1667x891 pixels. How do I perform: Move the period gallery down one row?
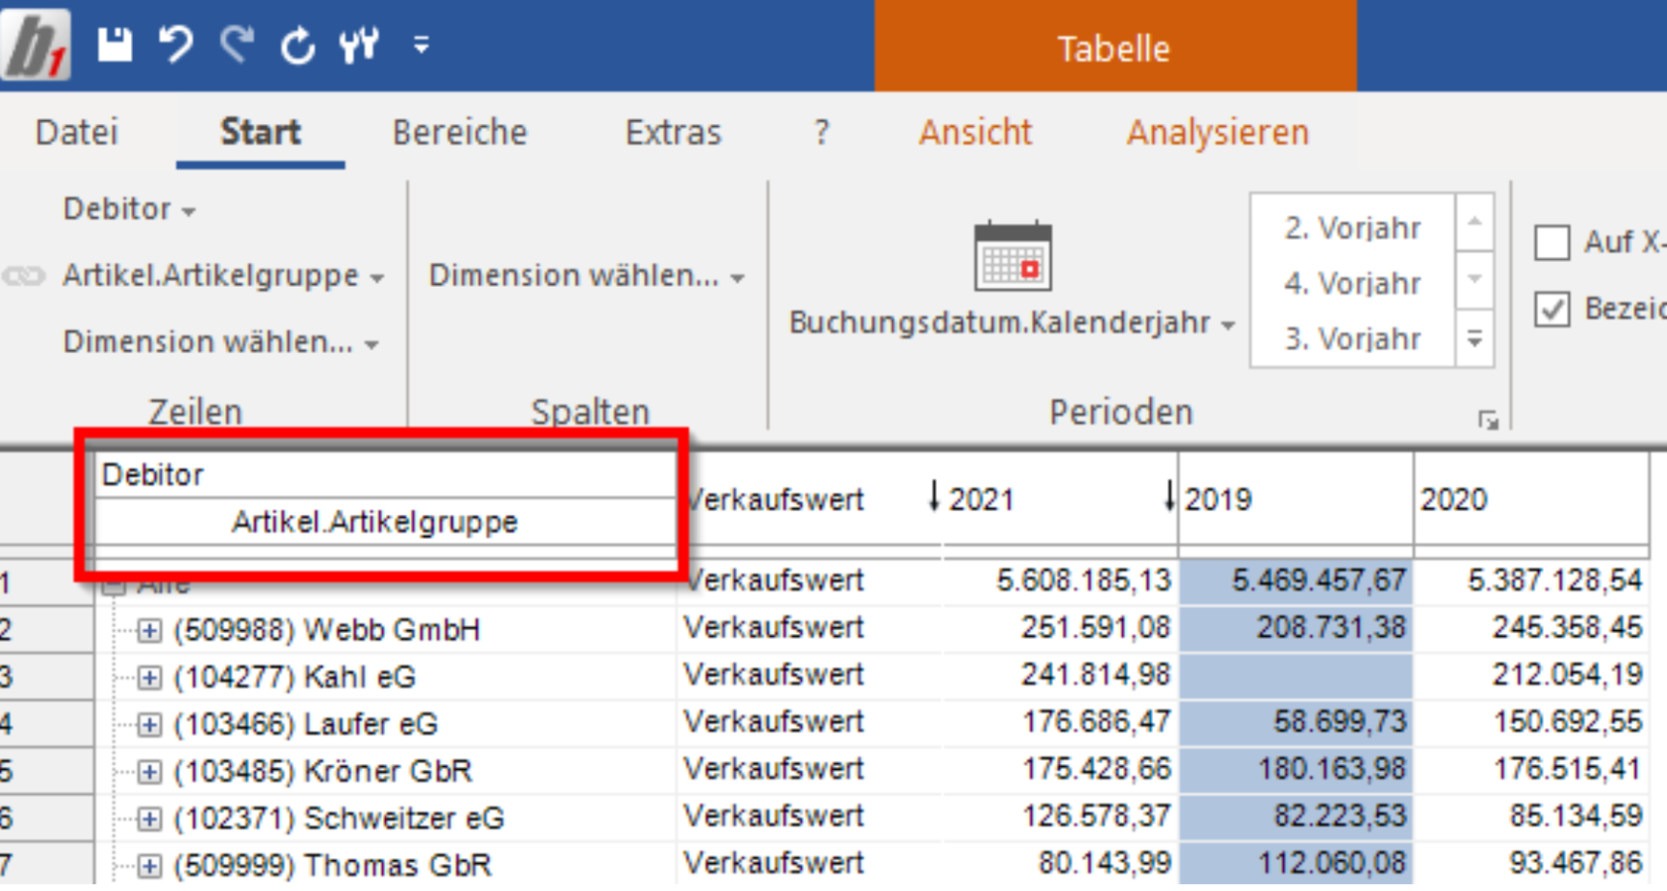point(1475,279)
